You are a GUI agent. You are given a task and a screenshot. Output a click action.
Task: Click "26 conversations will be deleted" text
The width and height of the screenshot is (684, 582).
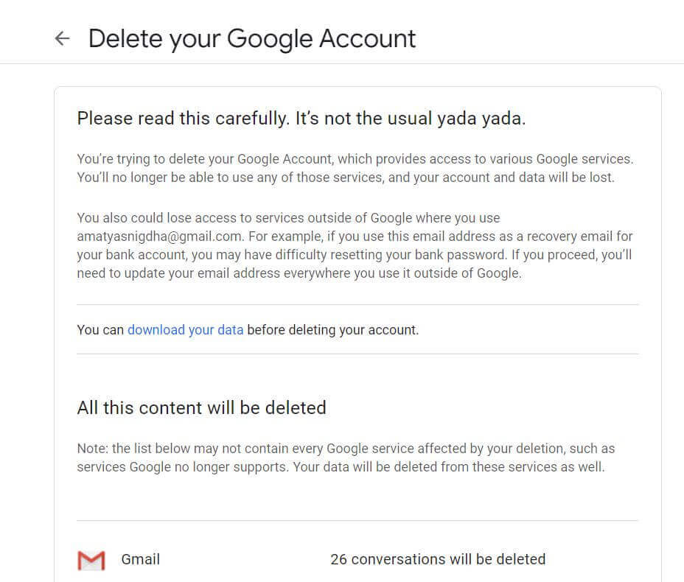tap(438, 559)
